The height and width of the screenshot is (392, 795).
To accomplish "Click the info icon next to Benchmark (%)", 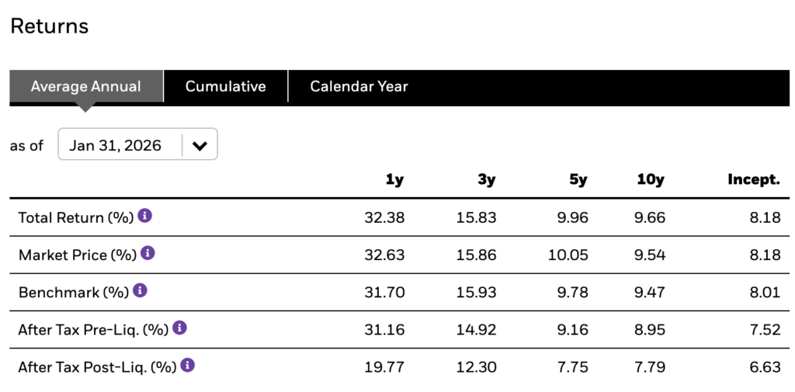I will (x=140, y=290).
